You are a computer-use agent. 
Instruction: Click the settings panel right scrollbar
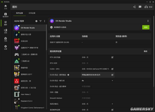(153, 51)
